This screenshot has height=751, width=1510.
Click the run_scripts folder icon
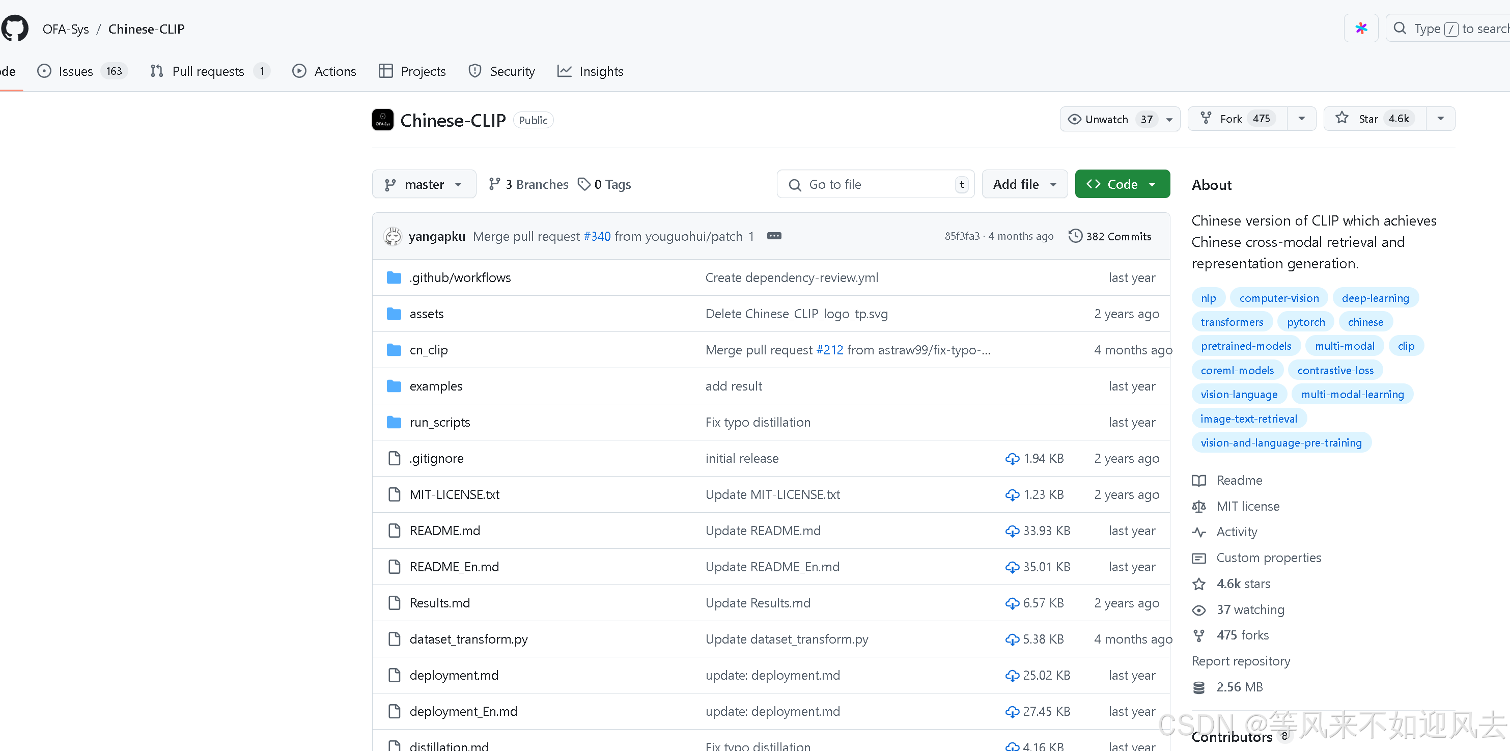coord(394,422)
